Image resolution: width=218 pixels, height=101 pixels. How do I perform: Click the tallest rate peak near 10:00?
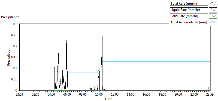102,25
